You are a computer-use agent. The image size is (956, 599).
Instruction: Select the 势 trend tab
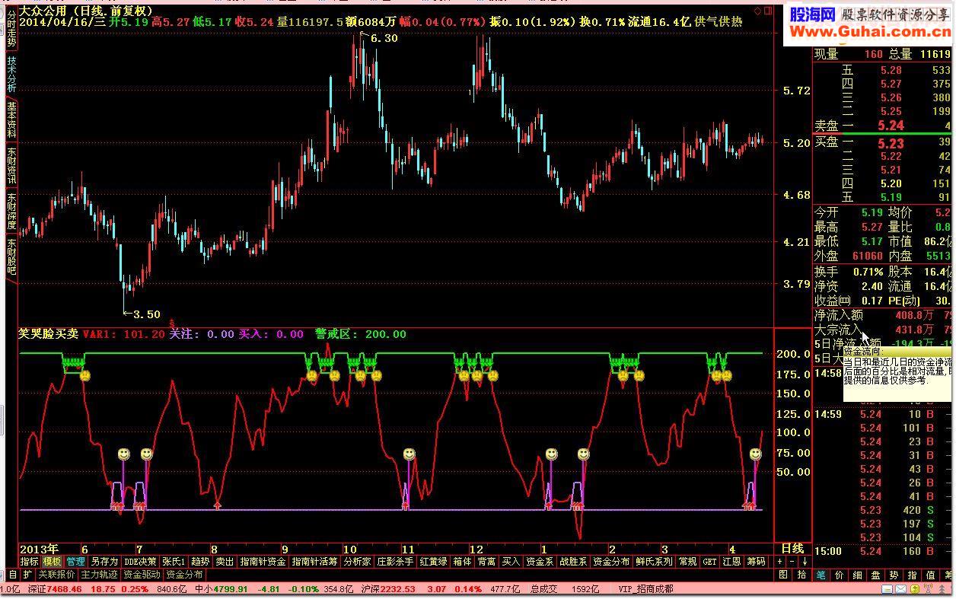894,575
